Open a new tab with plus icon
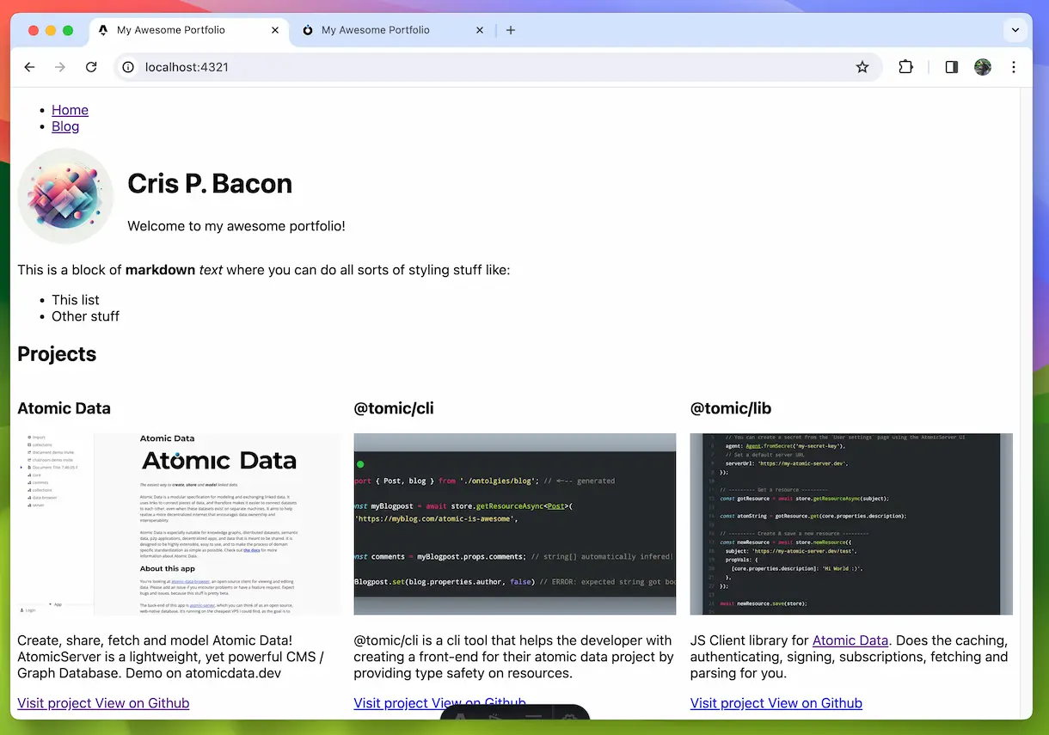Viewport: 1049px width, 735px height. pyautogui.click(x=511, y=30)
